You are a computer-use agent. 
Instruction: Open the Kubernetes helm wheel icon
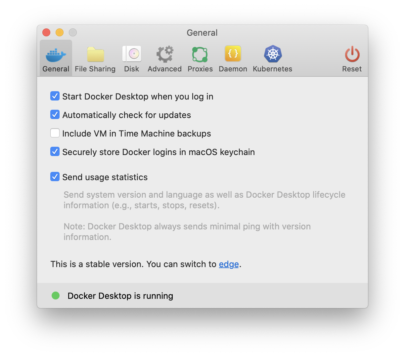coord(273,54)
